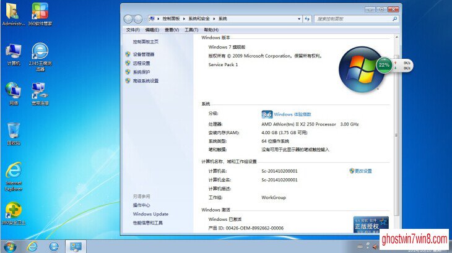Viewport: 452px width, 253px height.
Task: Click 高级系统设置 (Advanced system settings)
Action: coord(146,81)
